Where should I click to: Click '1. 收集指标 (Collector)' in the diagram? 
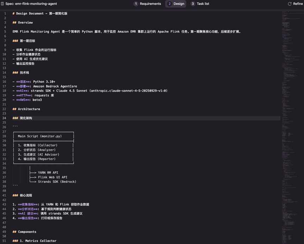pos(38,145)
